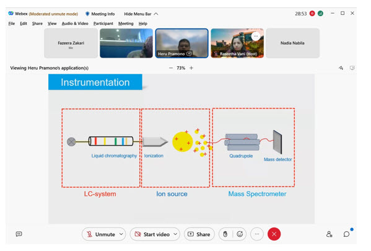Toggle Start video button
This screenshot has height=251, width=371.
point(152,234)
